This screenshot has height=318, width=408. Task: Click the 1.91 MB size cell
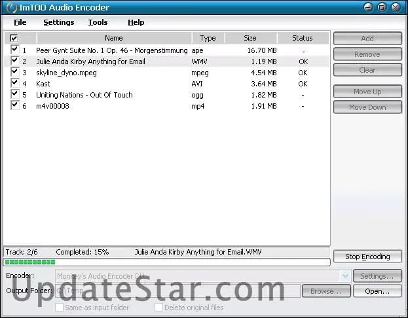pos(263,106)
